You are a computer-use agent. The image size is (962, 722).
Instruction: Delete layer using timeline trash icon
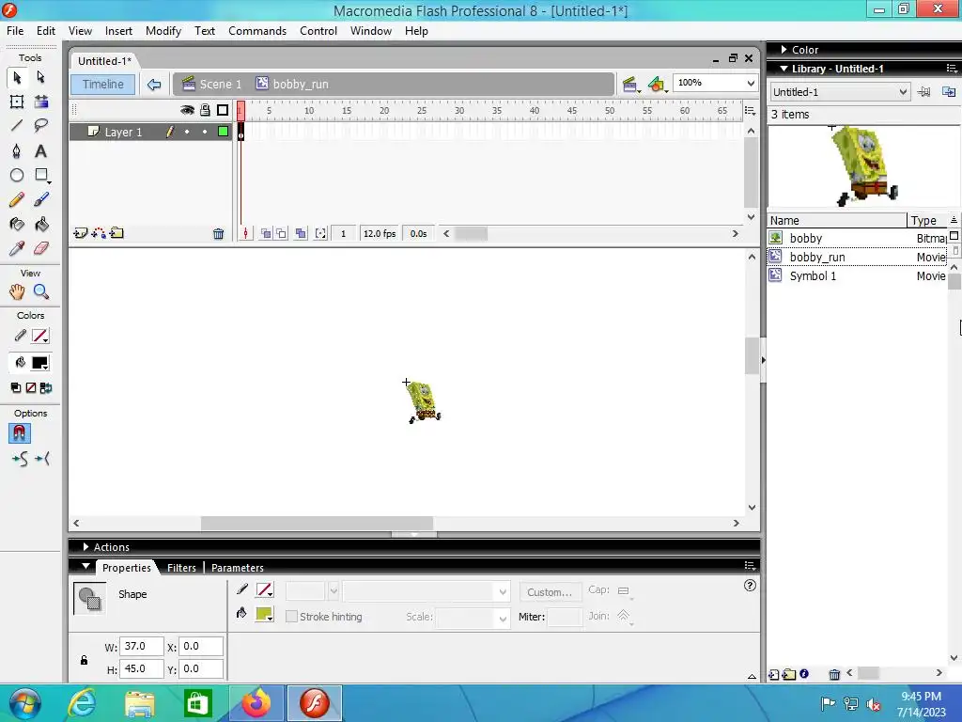coord(218,233)
